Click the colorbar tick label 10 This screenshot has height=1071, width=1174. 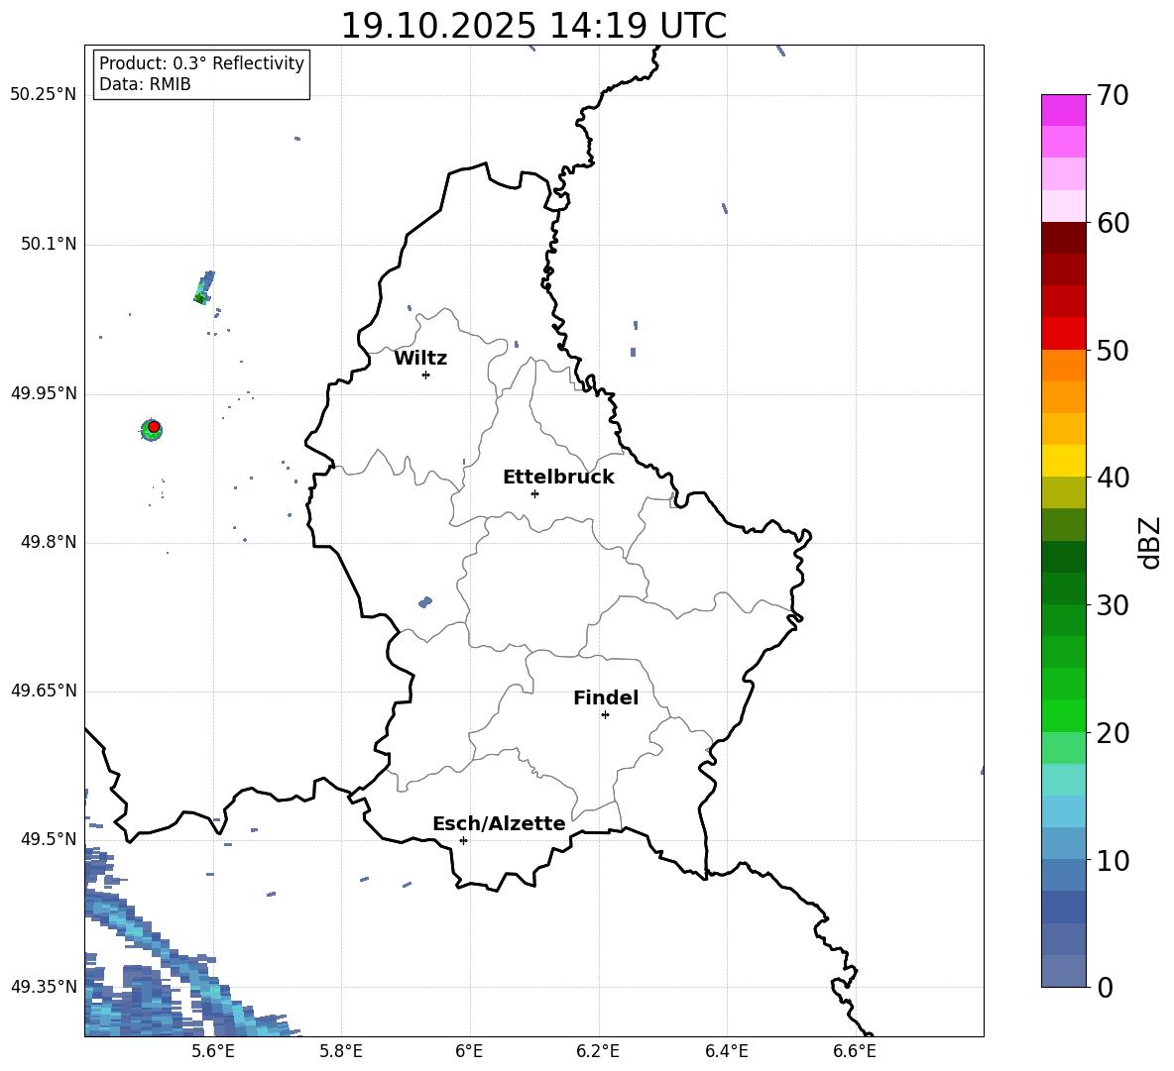[x=1113, y=860]
